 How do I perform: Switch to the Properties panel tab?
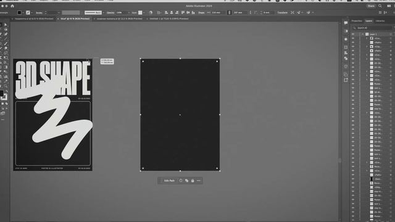click(x=357, y=21)
